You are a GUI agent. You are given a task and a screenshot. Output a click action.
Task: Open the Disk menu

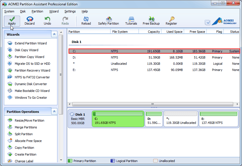tap(23, 11)
